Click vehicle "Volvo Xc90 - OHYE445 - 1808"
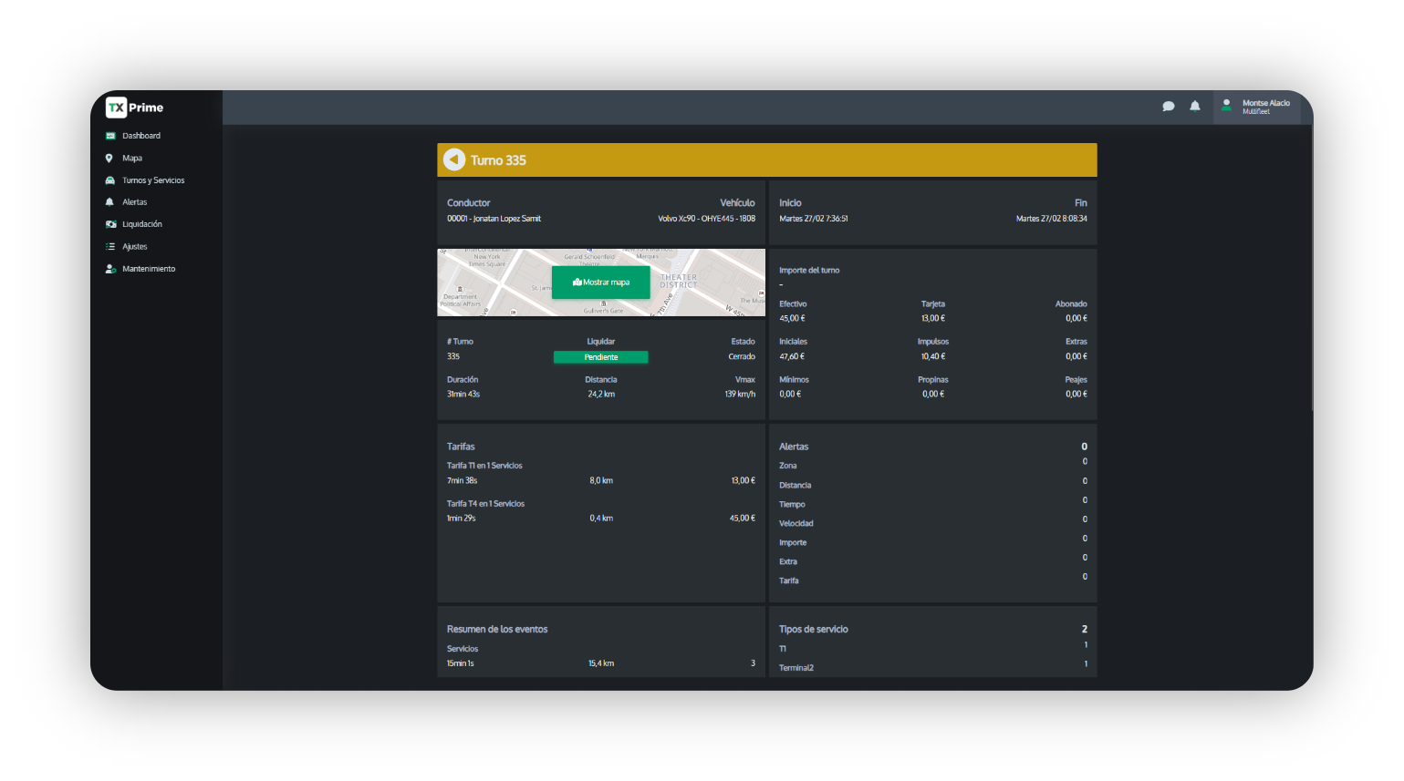The height and width of the screenshot is (781, 1404). (707, 219)
